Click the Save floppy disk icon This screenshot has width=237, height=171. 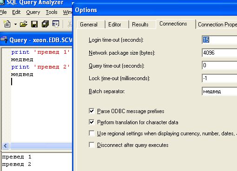(x=34, y=24)
